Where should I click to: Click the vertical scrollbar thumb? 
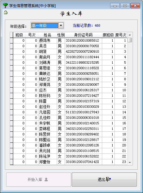[x=130, y=40]
